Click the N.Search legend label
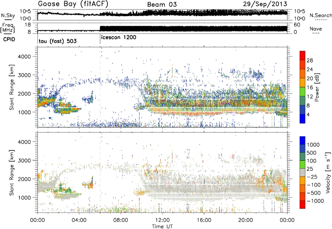The width and height of the screenshot is (332, 229). (321, 15)
